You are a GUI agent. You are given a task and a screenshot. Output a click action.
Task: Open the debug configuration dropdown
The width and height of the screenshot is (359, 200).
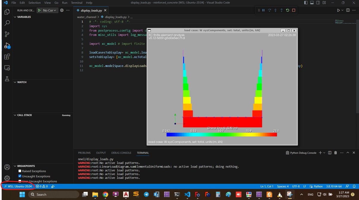pos(50,10)
